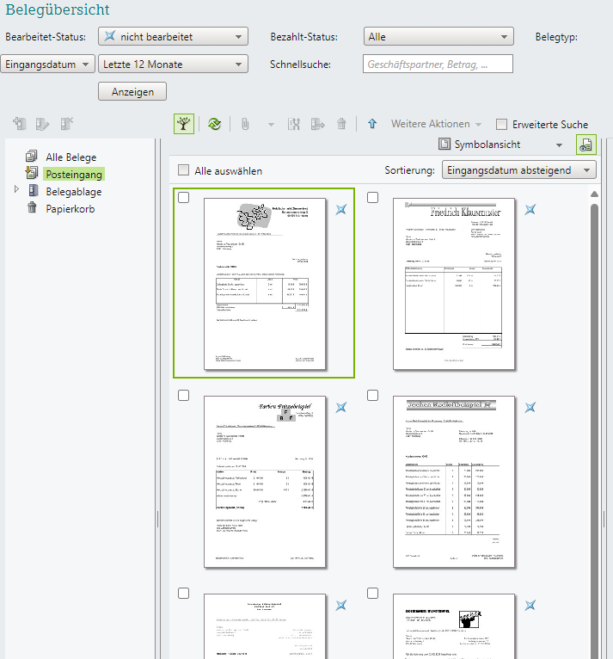Open the Weitere Aktionen menu
Screen dimensions: 613x659
pyautogui.click(x=436, y=124)
